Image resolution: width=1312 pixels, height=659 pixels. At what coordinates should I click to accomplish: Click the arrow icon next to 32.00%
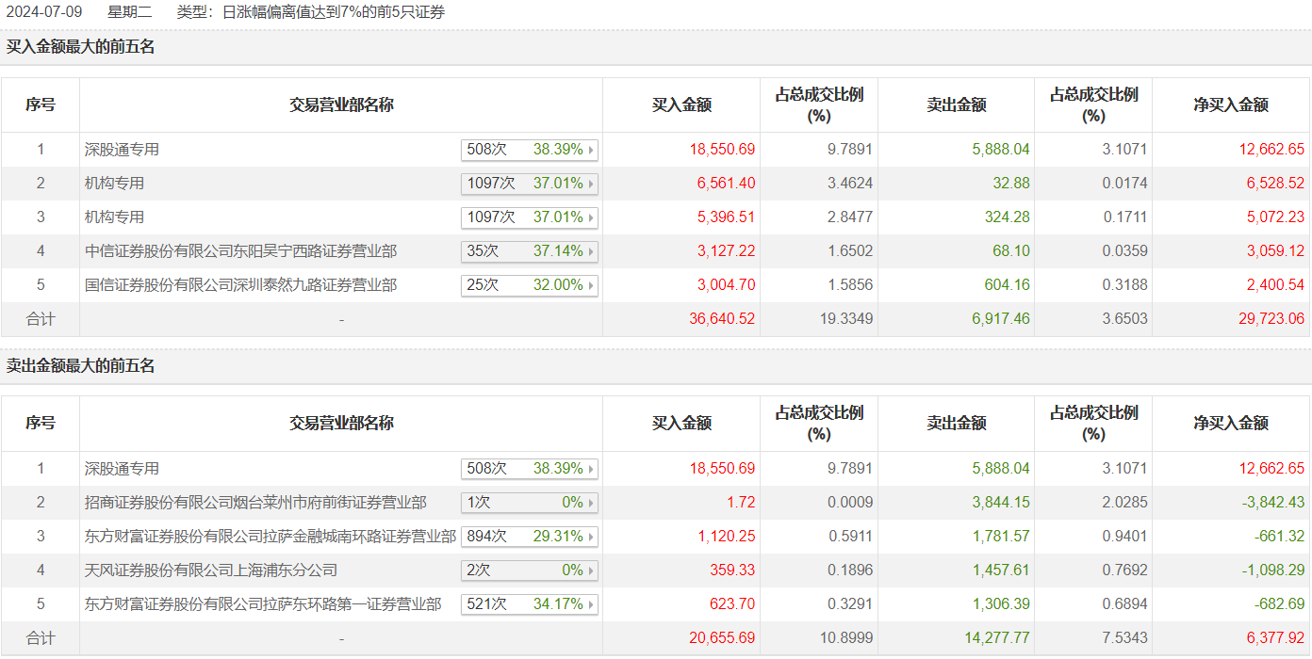[x=592, y=285]
